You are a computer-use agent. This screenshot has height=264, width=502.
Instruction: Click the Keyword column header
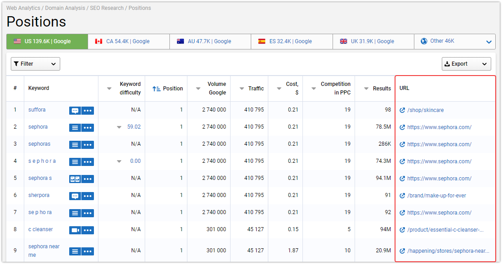coord(39,88)
